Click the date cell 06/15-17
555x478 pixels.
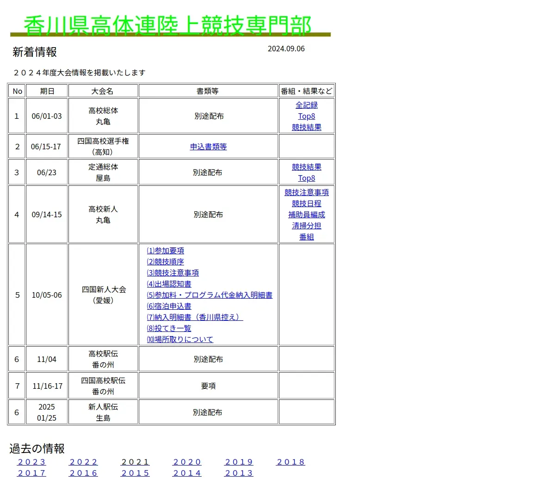point(47,147)
